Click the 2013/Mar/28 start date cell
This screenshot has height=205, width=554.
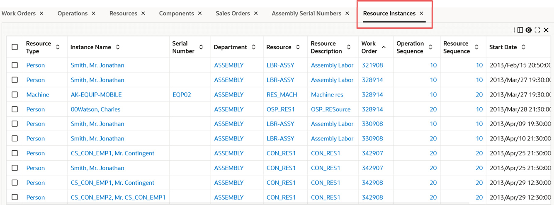click(x=520, y=109)
